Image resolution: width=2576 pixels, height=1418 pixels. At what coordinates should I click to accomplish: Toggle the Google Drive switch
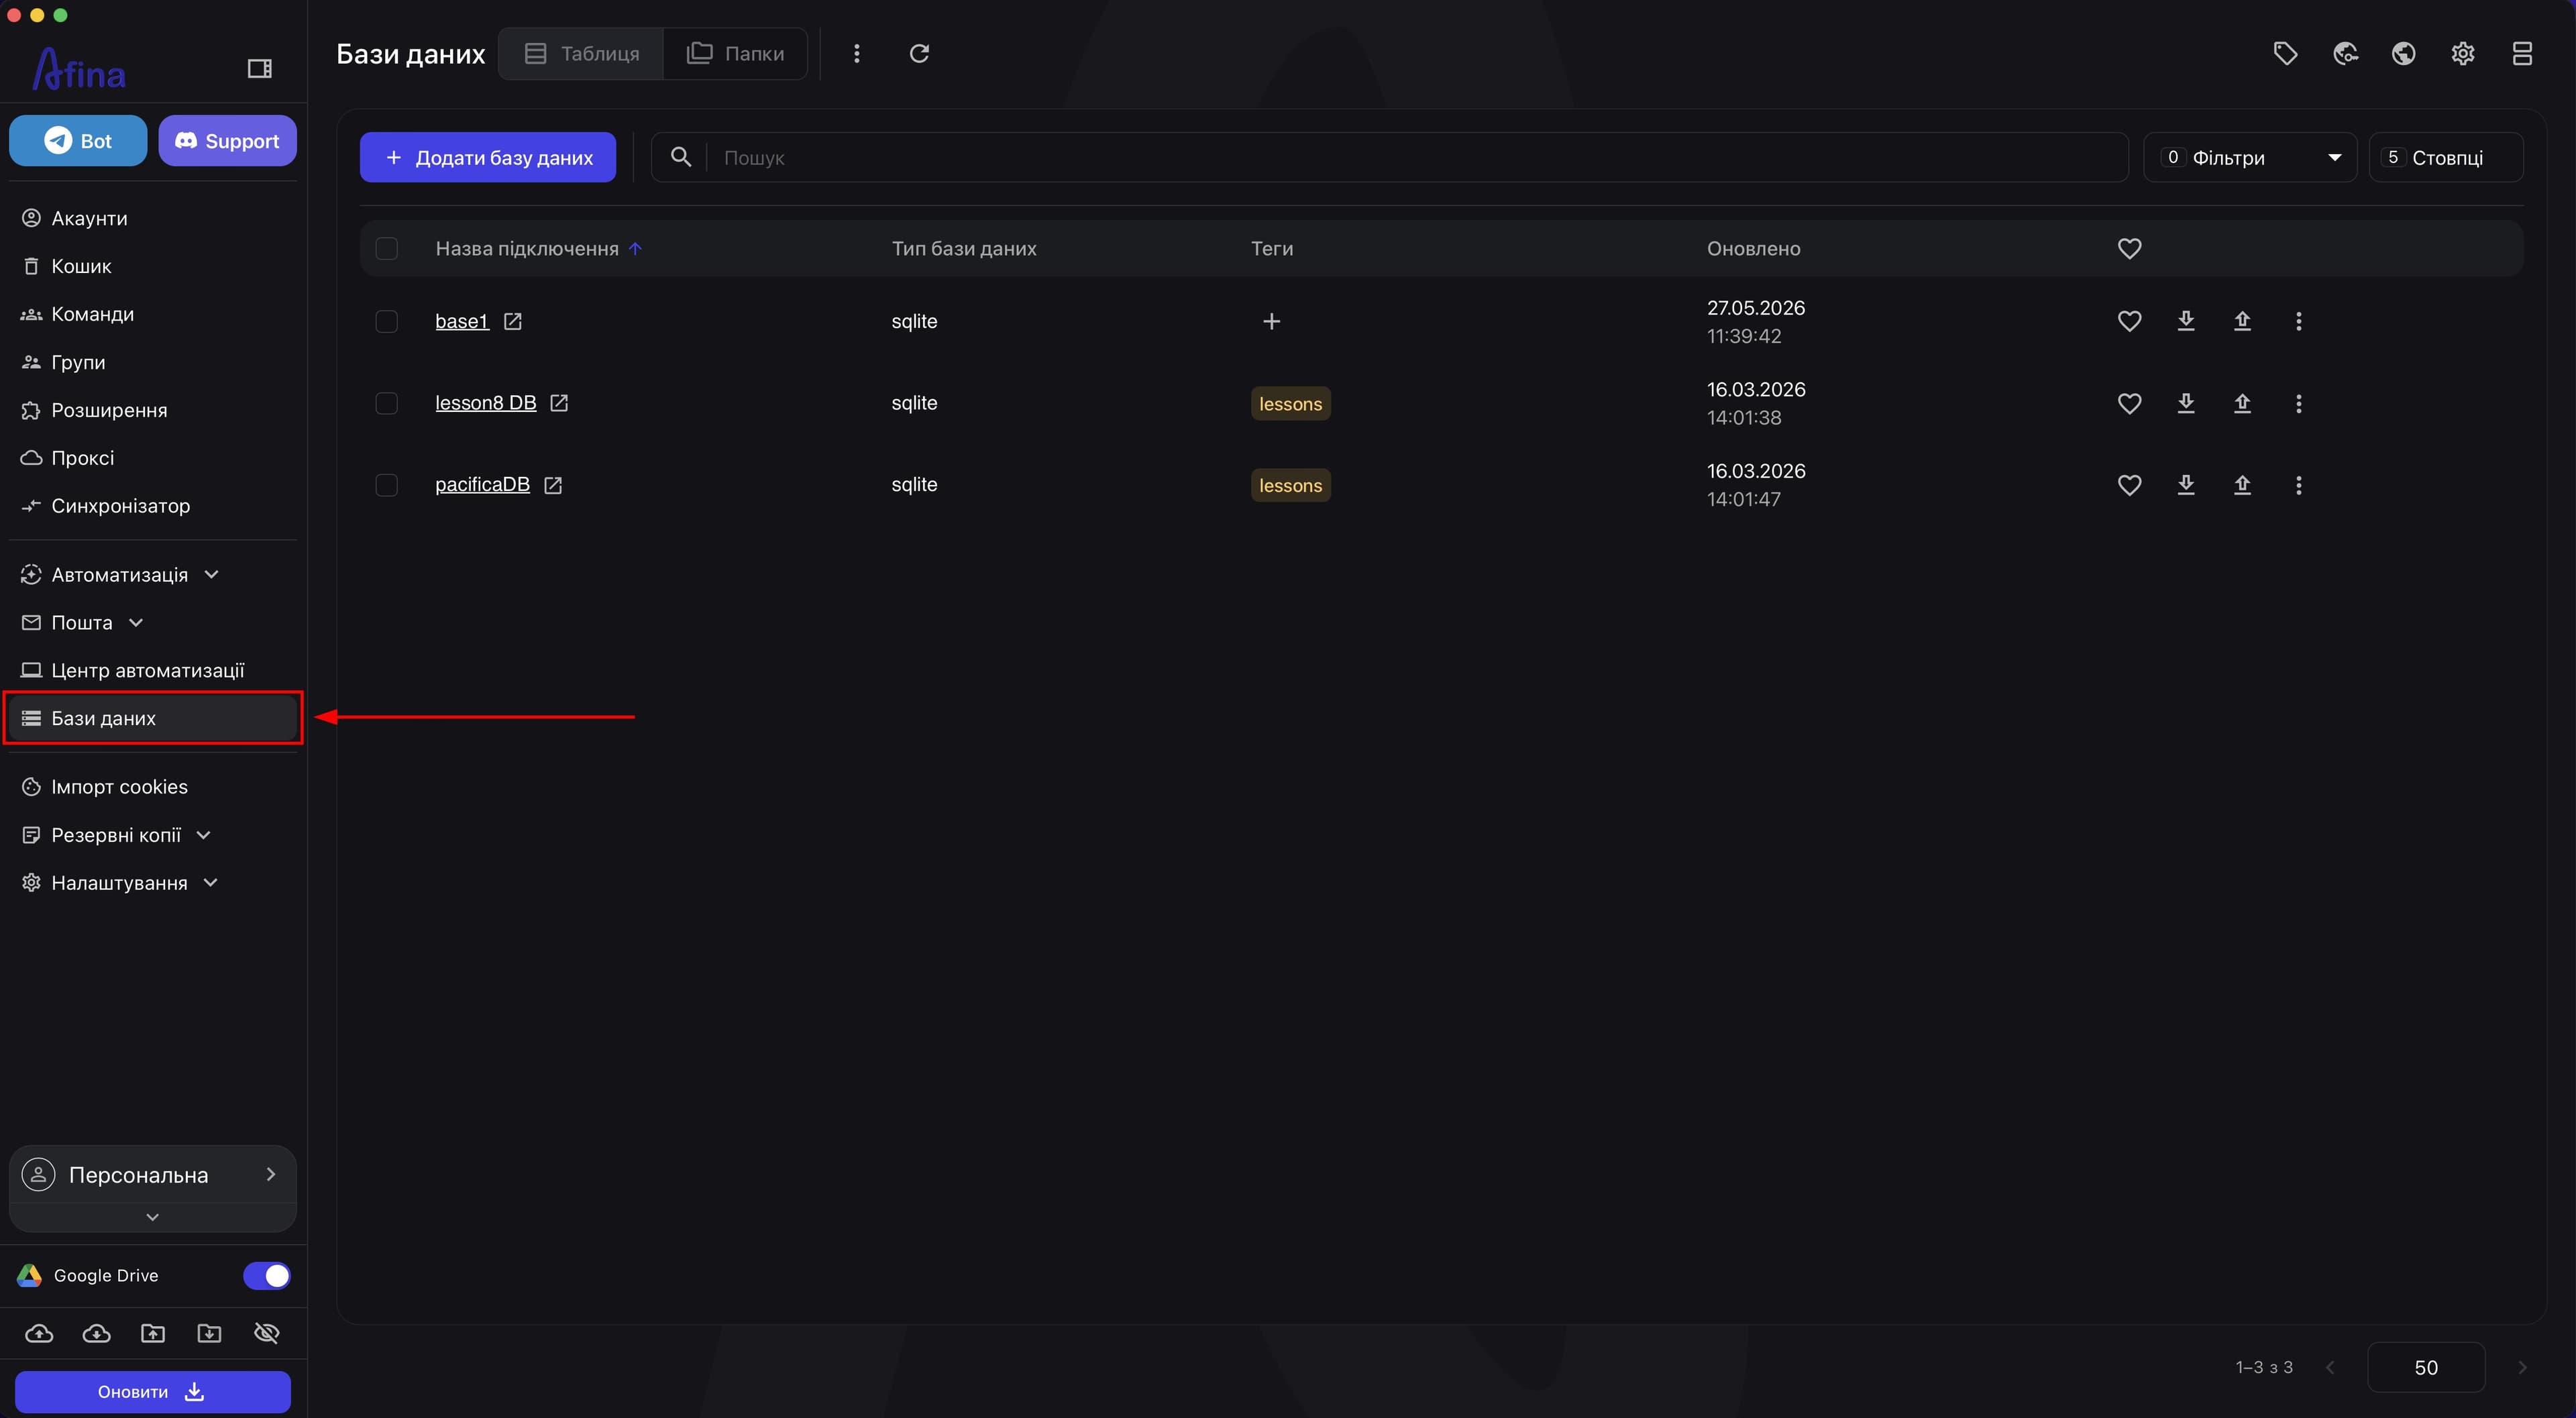click(x=266, y=1276)
